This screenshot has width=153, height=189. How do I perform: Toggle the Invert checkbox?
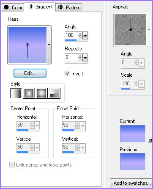[67, 74]
